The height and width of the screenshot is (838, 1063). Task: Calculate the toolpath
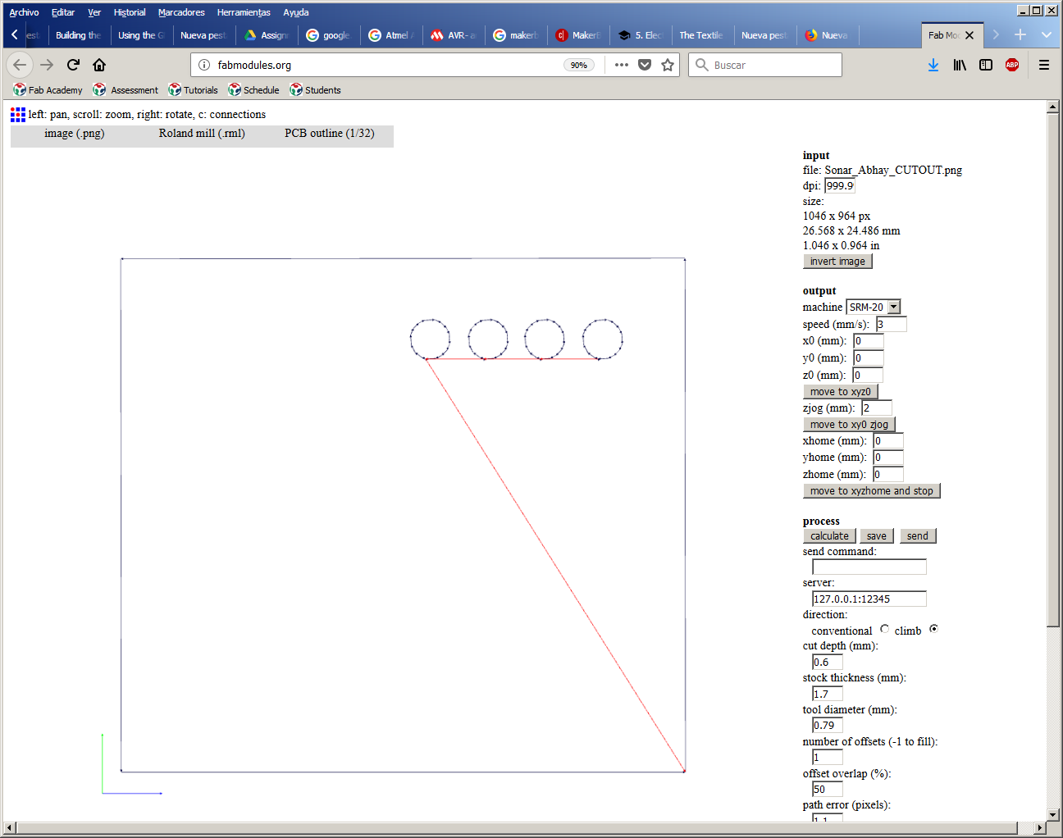pyautogui.click(x=830, y=535)
